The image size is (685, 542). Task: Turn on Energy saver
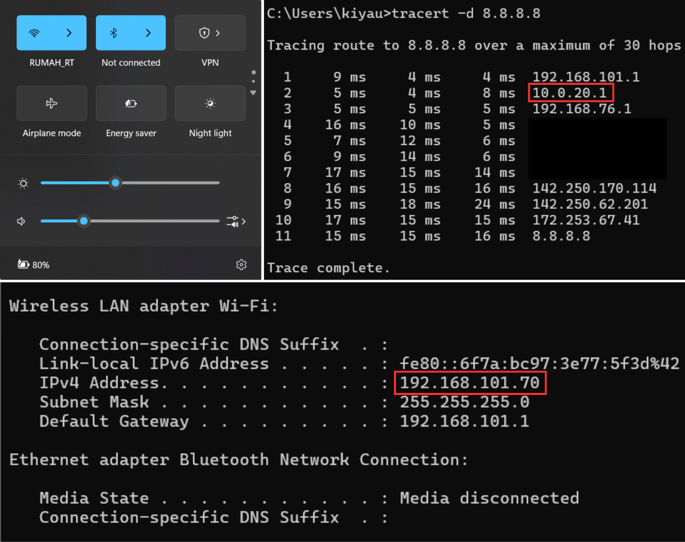[131, 103]
